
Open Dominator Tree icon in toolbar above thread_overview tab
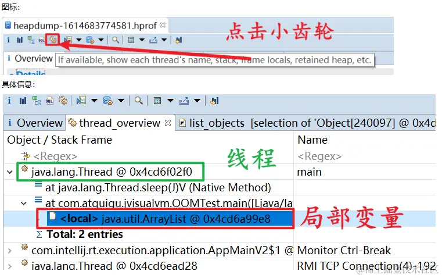click(37, 101)
